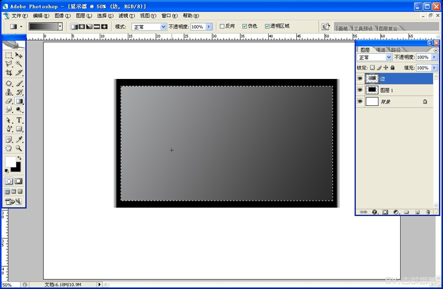This screenshot has height=289, width=443.
Task: Select the Rectangular Marquee tool
Action: [x=9, y=55]
